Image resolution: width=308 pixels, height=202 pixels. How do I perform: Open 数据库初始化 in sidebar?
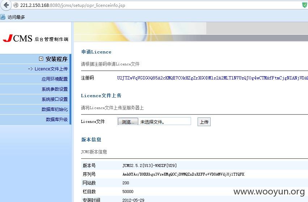[55, 109]
